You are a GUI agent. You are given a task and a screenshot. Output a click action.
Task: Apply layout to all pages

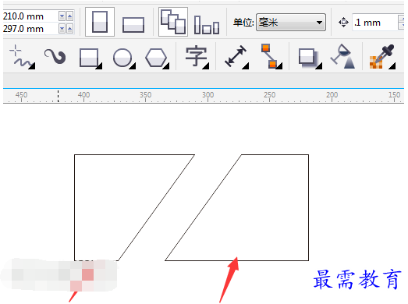tap(173, 22)
